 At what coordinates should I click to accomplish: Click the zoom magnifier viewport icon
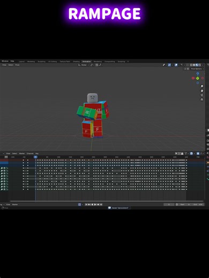coord(202,86)
